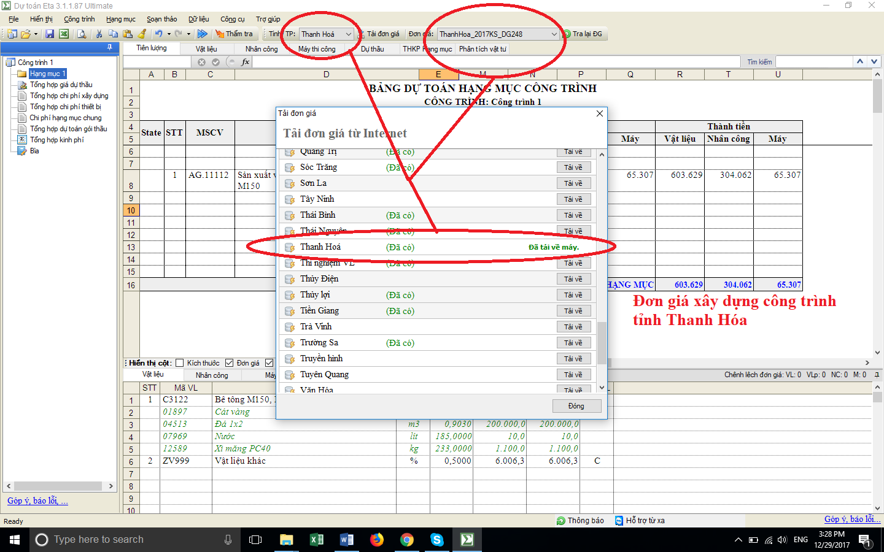The image size is (884, 552).
Task: Open the Dữ liệu menu
Action: tap(198, 19)
